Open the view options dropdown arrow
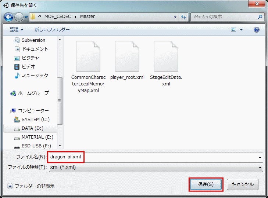 click(x=241, y=30)
